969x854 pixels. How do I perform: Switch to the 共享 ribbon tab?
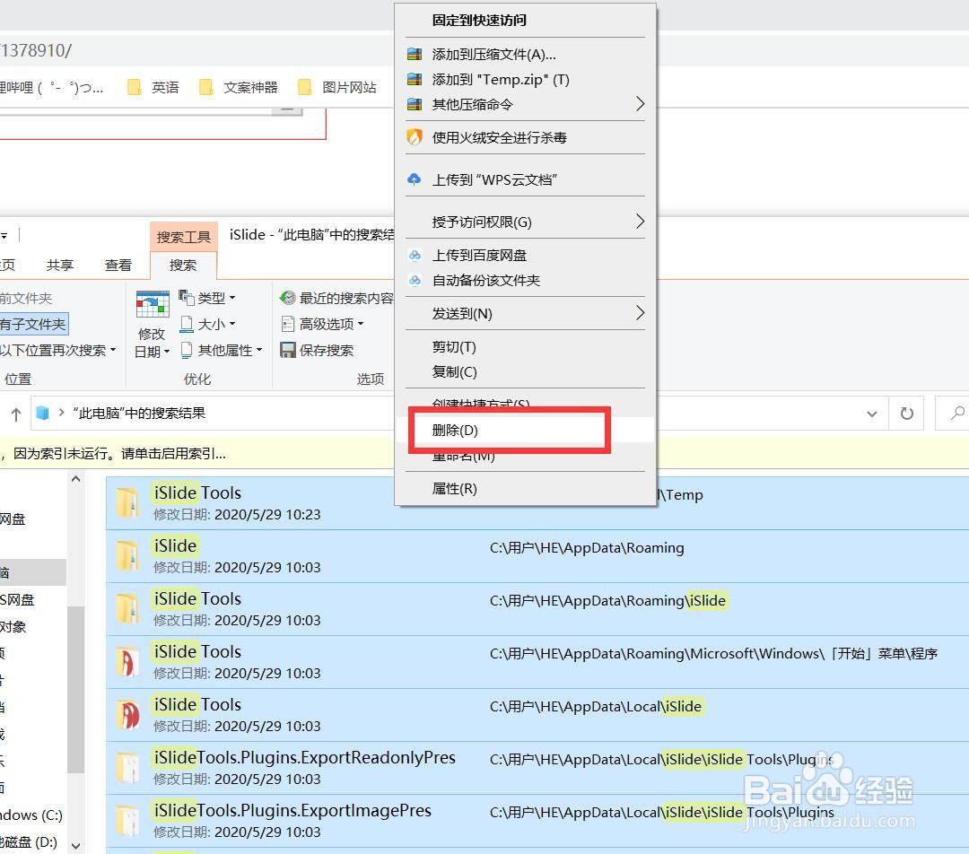pos(60,266)
